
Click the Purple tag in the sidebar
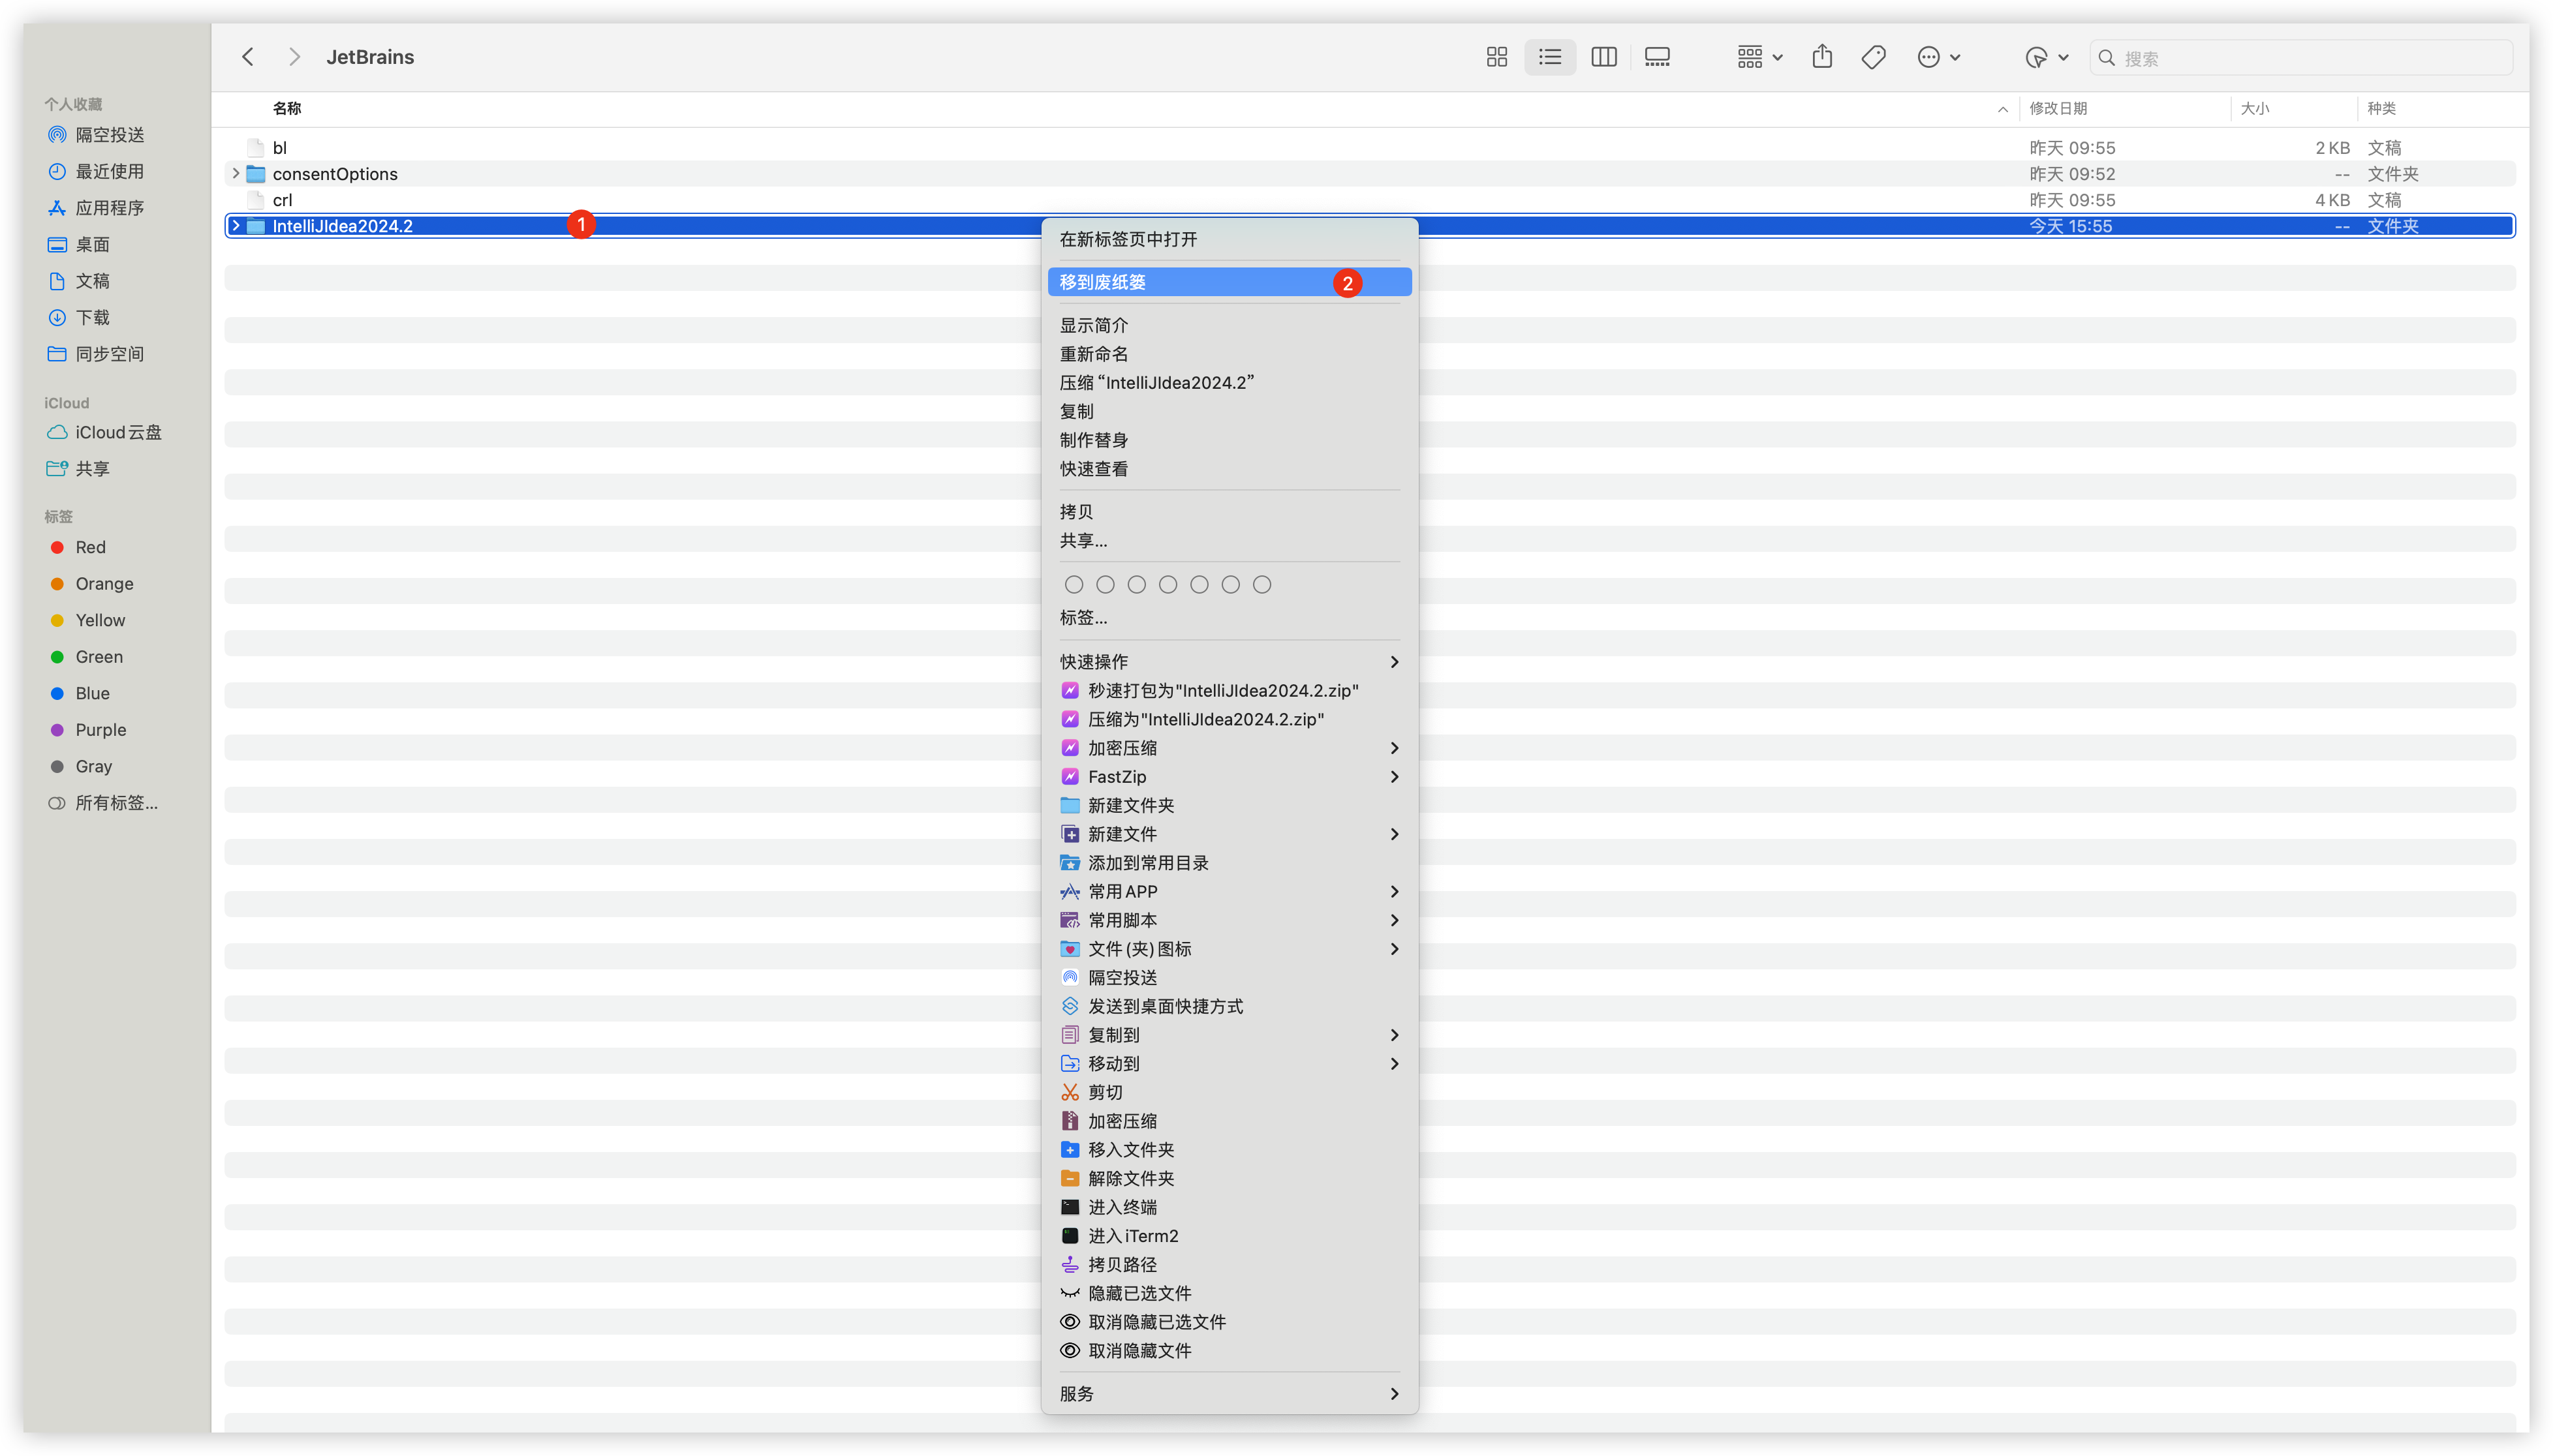(x=100, y=730)
